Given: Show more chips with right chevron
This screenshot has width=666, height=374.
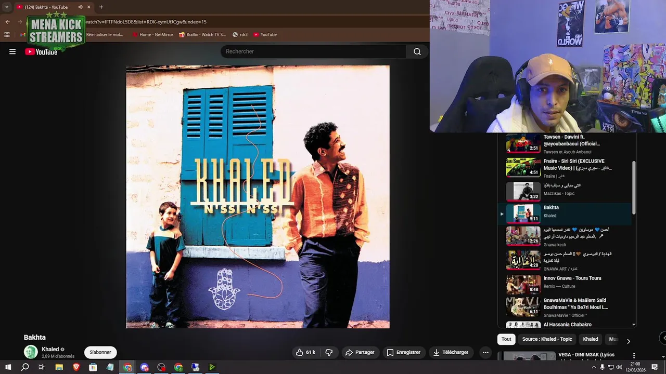Looking at the screenshot, I should tap(628, 341).
